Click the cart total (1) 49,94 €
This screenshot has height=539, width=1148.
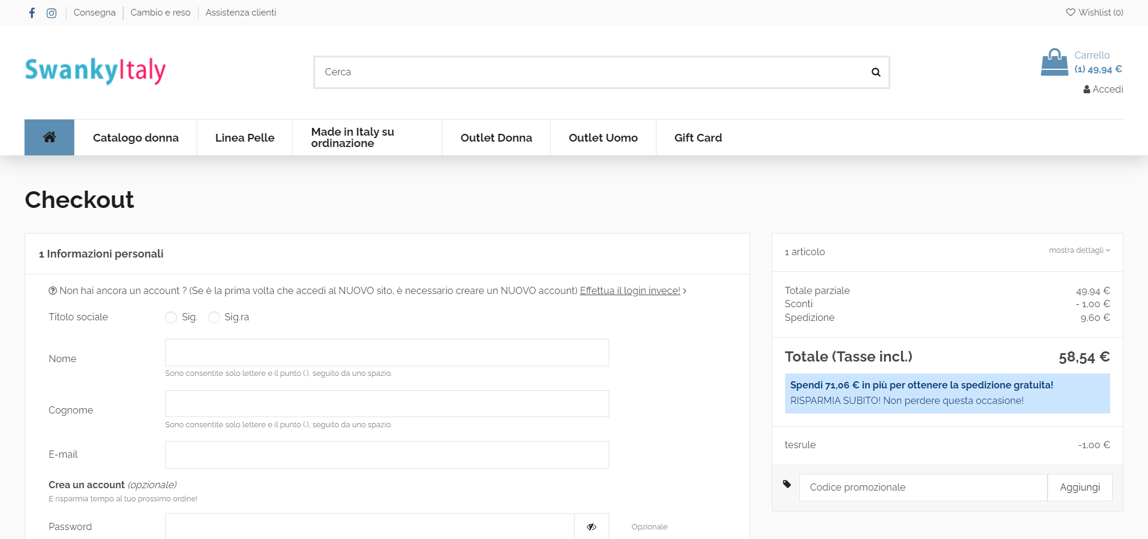click(x=1098, y=69)
